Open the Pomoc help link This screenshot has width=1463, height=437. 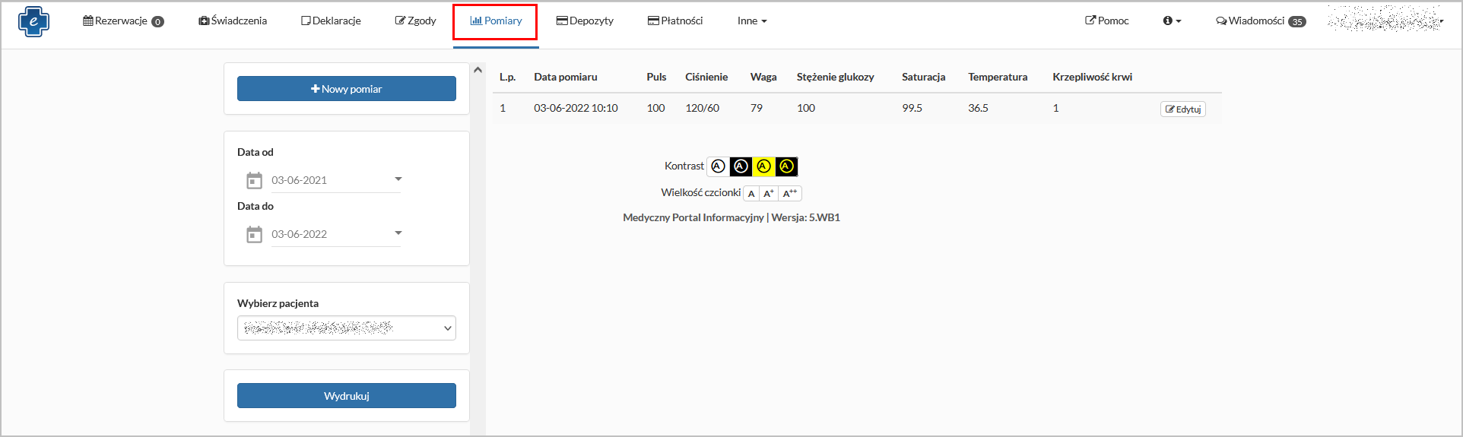[1106, 21]
